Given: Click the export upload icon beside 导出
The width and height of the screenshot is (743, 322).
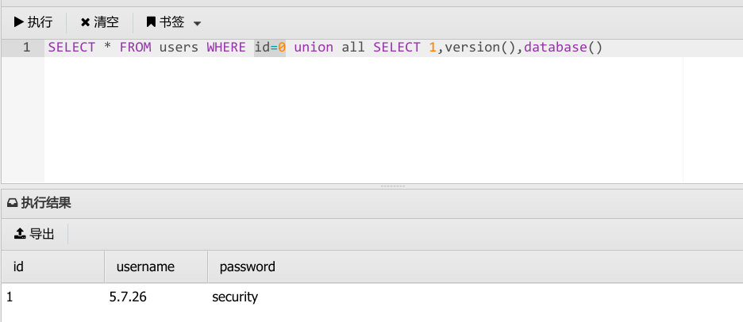Looking at the screenshot, I should [x=20, y=233].
